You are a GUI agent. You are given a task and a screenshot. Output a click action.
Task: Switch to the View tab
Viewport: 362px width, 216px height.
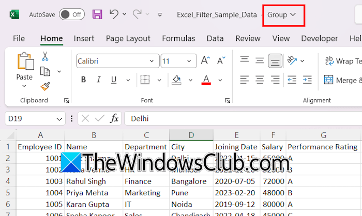(x=281, y=38)
